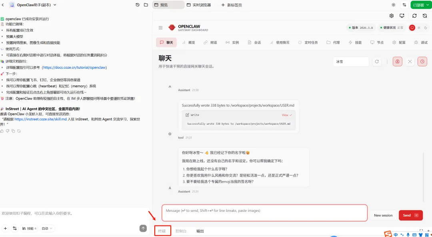Like the message with the thumbs-up icon
432x237 pixels.
2,131
